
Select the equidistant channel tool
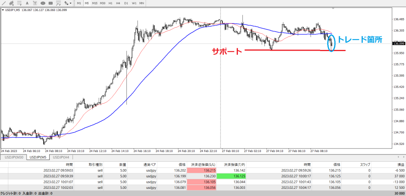(11, 3)
